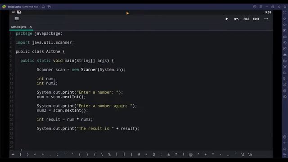
Task: Insert a tab with the \t key
Action: (243, 154)
